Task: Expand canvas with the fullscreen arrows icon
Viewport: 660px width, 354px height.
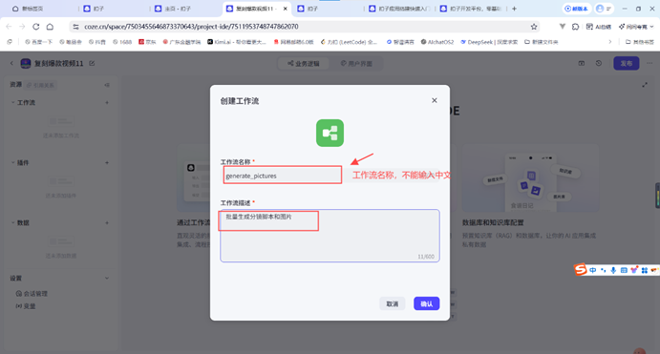Action: [x=645, y=85]
